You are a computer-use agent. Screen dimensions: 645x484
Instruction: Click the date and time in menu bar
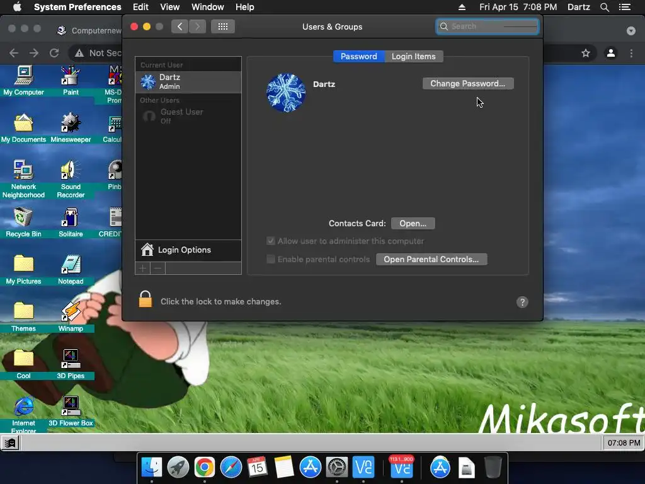[518, 7]
